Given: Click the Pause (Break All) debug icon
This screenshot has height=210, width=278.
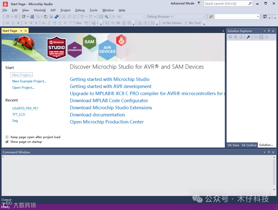Looking at the screenshot, I should pyautogui.click(x=31, y=23).
